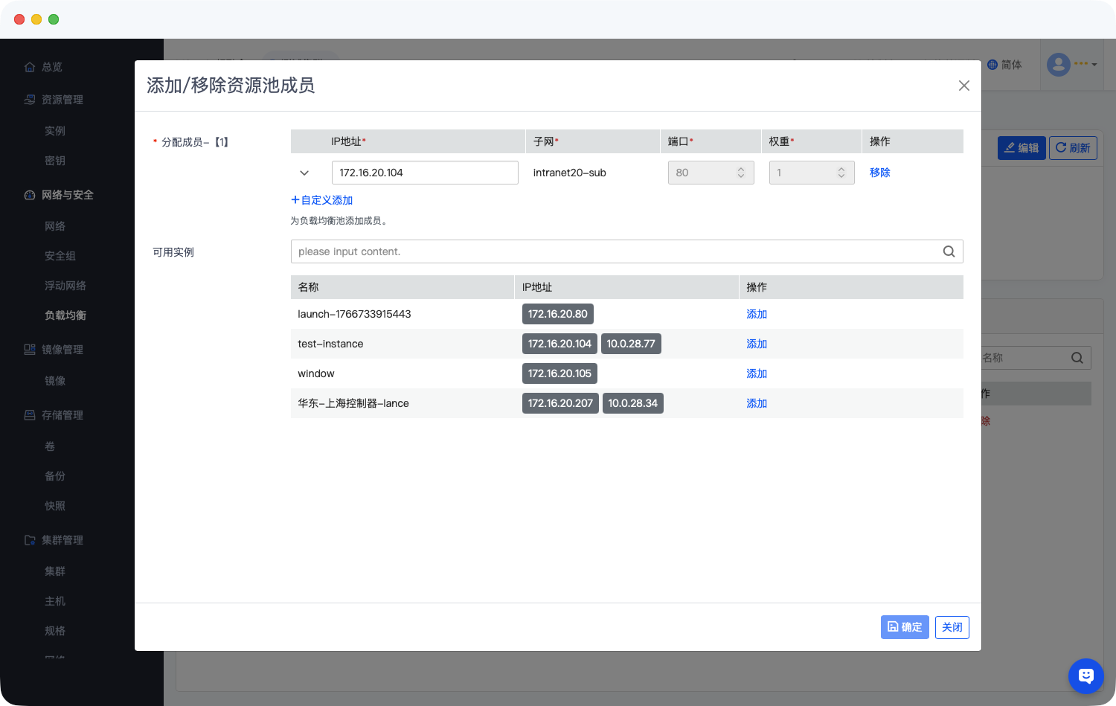The image size is (1116, 706).
Task: Select 负载均衡 in the sidebar
Action: tap(65, 315)
